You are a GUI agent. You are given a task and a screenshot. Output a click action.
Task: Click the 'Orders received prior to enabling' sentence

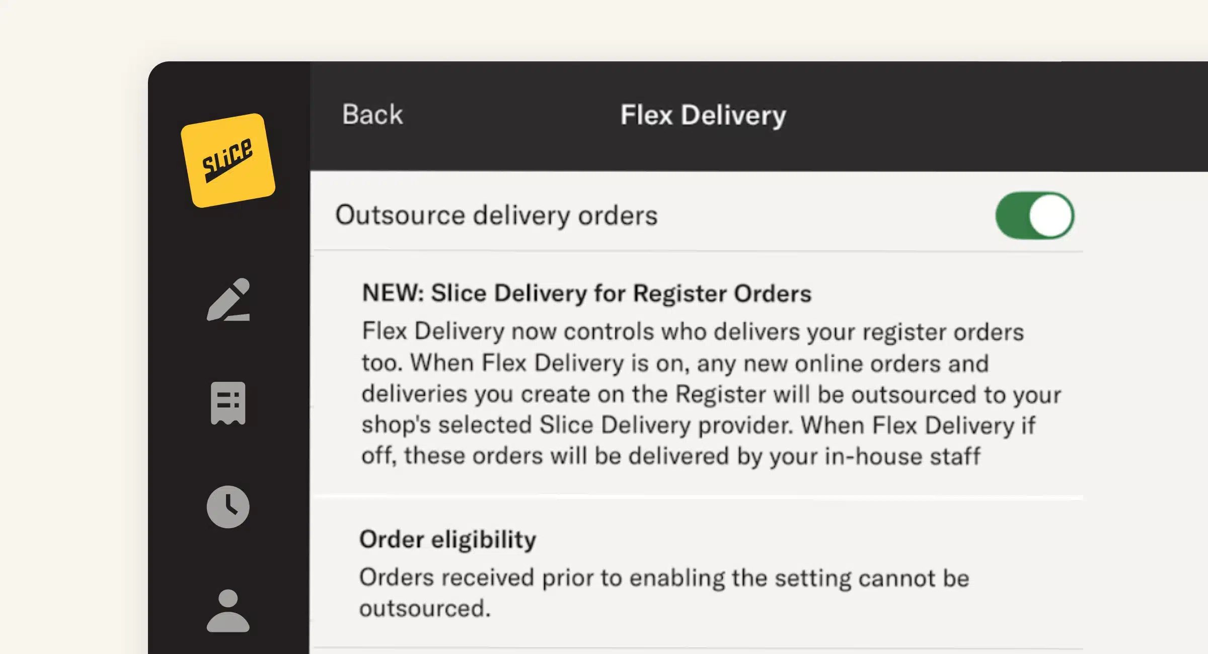664,578
